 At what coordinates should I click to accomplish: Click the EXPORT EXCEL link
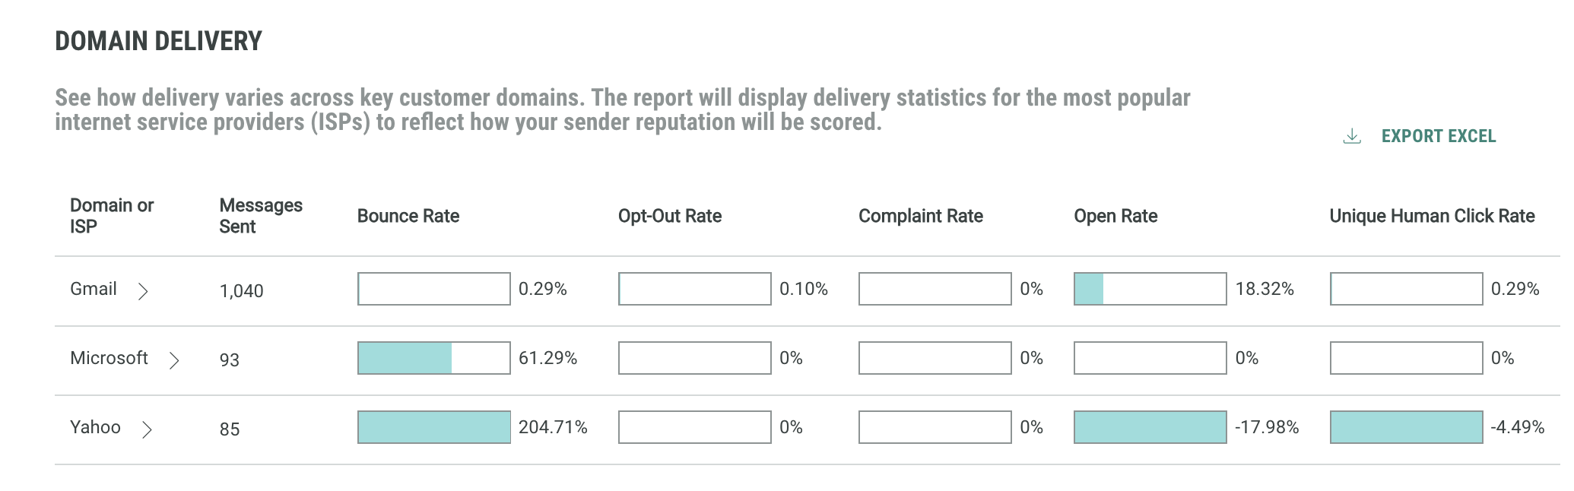click(x=1438, y=136)
